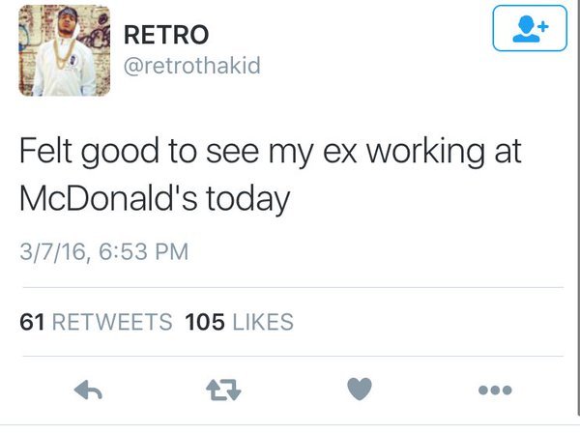Click the word "LIKES" in the stats row

pyautogui.click(x=261, y=321)
